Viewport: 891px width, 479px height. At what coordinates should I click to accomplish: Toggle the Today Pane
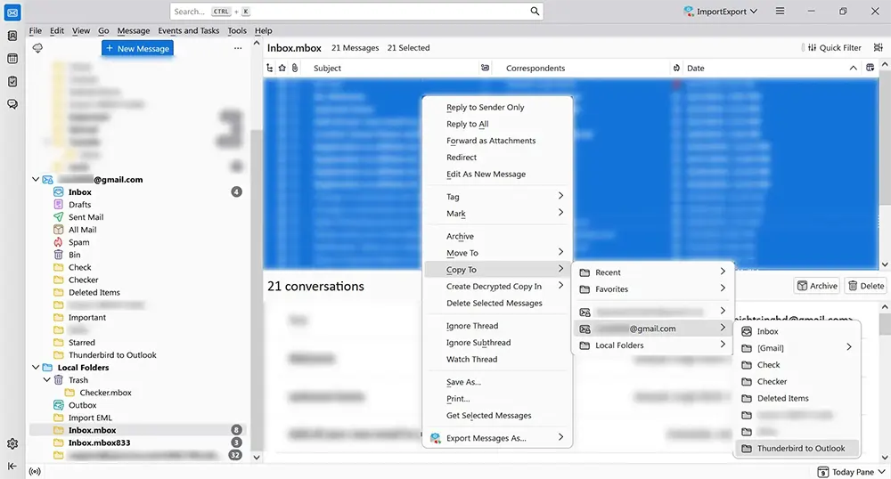(851, 472)
